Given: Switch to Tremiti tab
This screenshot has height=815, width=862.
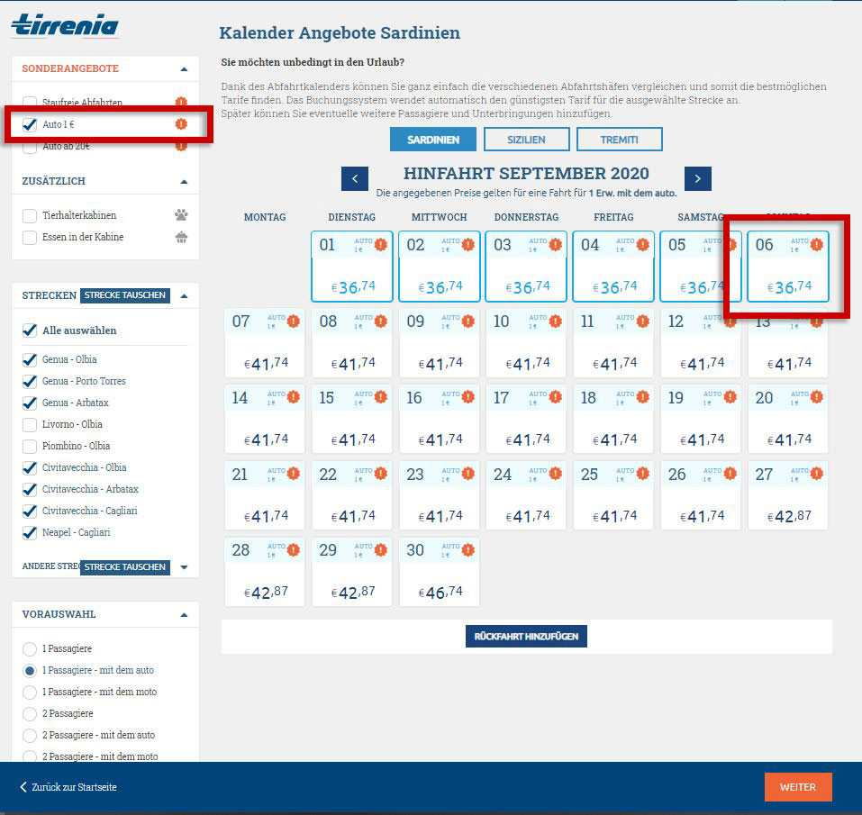Looking at the screenshot, I should pos(619,140).
